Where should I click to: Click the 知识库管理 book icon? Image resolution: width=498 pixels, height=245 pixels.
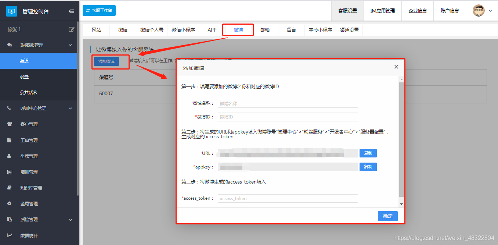pos(10,188)
